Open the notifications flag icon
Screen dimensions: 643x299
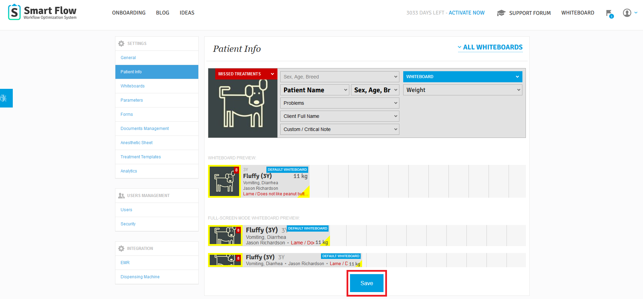(609, 13)
